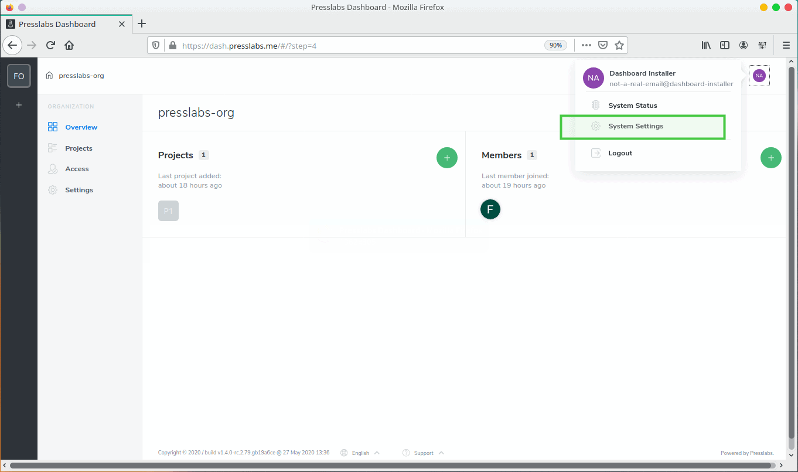Click the 90% zoom level badge
Viewport: 798px width, 472px height.
click(555, 45)
